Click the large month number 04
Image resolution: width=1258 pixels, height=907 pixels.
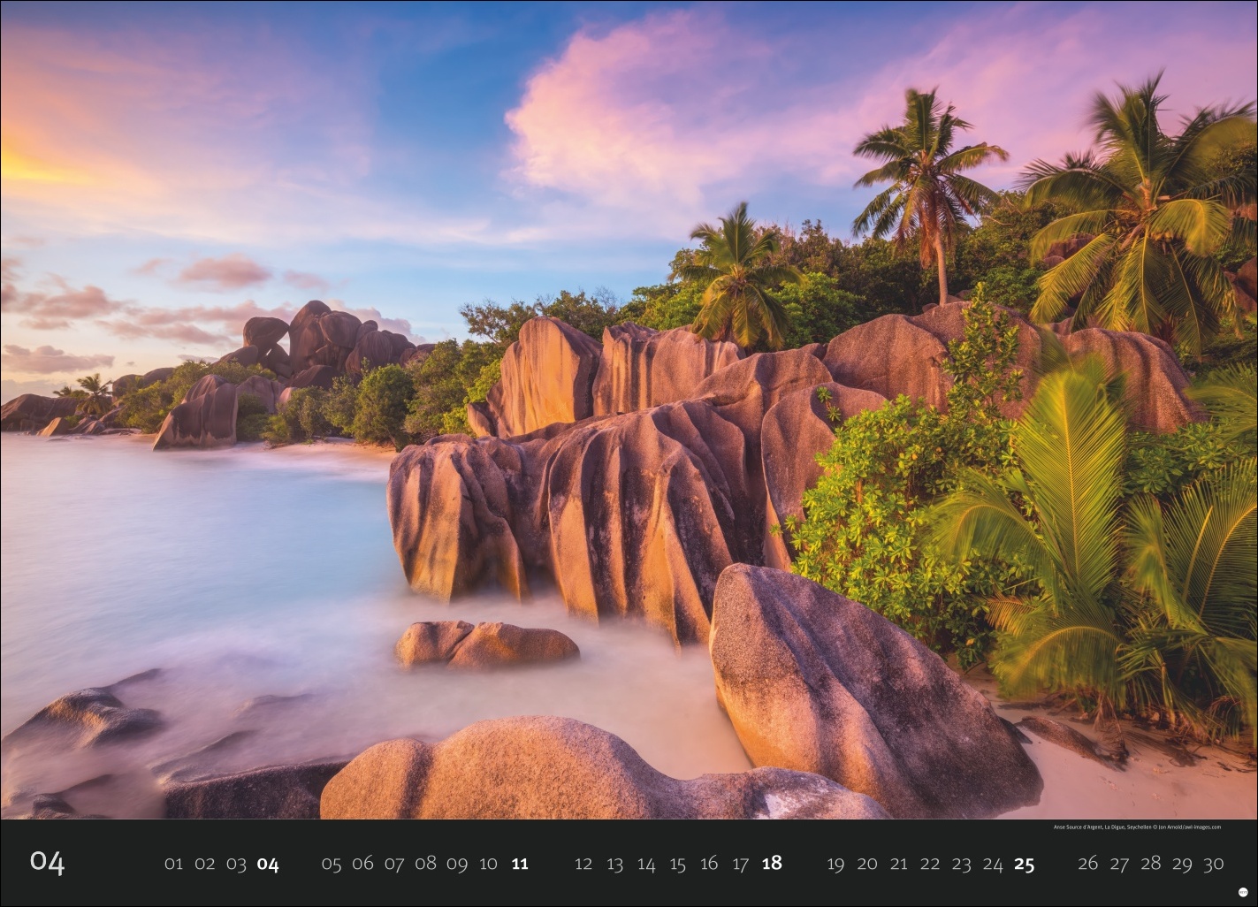point(47,862)
